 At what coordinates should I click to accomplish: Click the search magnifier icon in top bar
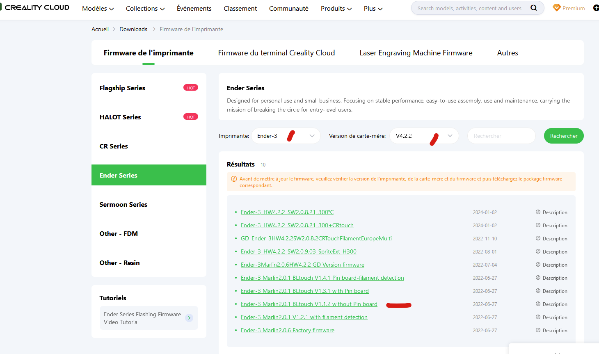(x=533, y=8)
